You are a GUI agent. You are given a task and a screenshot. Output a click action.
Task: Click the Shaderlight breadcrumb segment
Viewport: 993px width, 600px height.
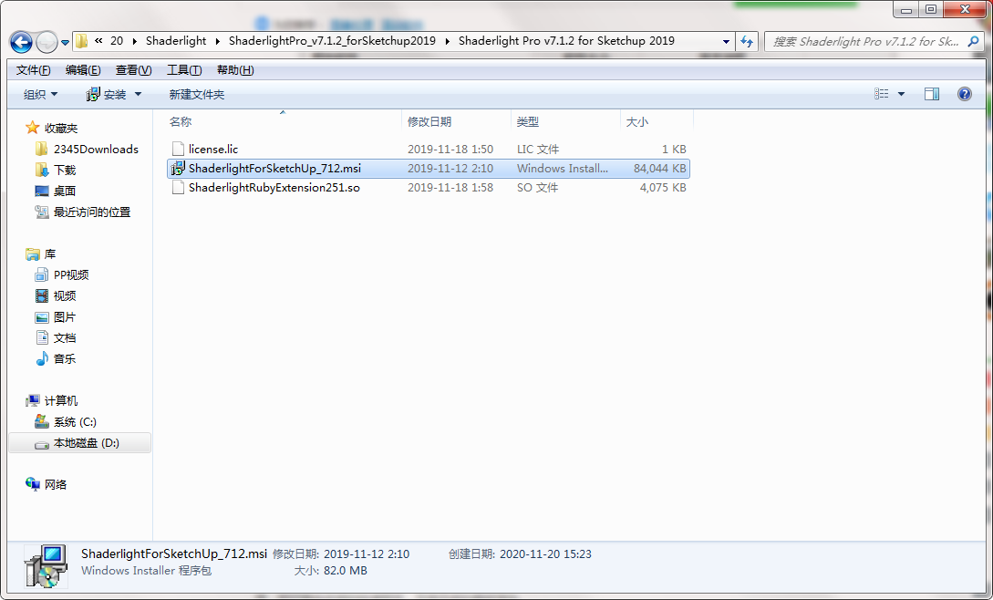point(176,40)
